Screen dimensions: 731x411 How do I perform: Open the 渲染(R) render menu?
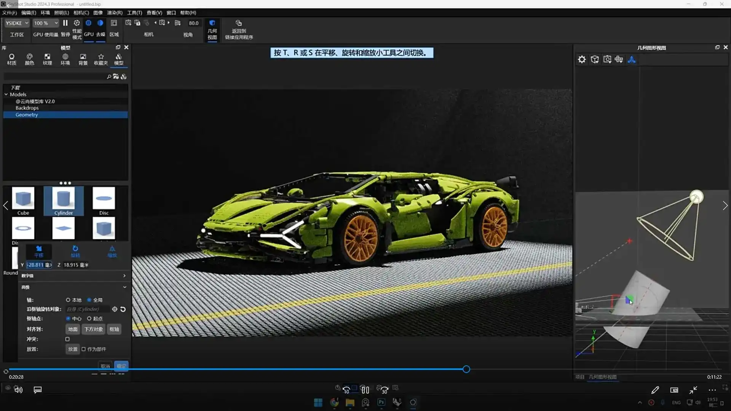114,13
